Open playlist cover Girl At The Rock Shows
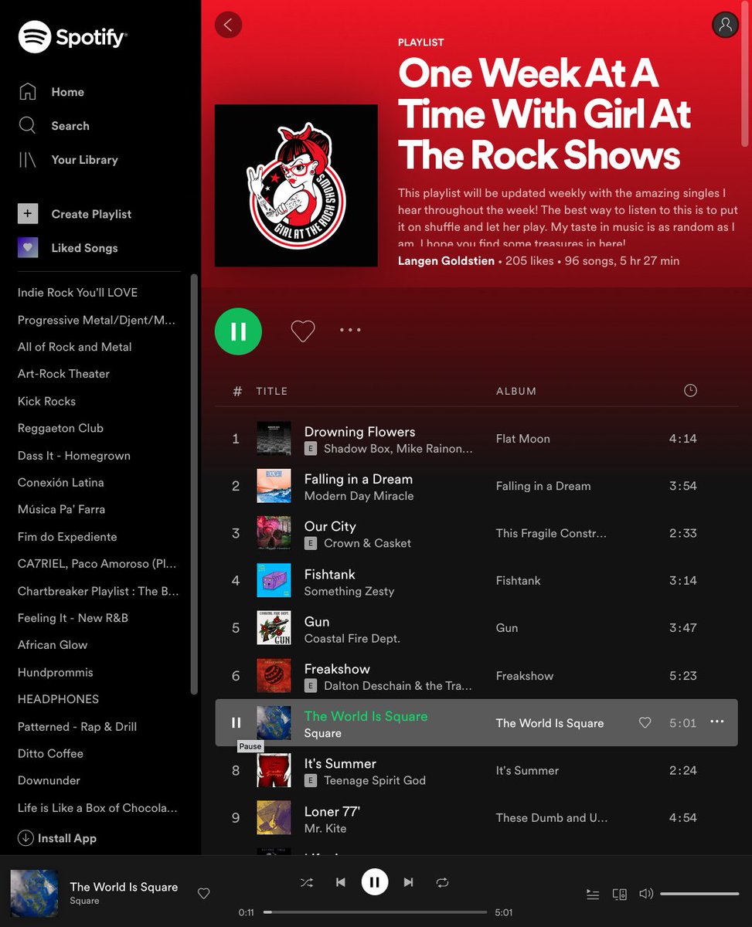The height and width of the screenshot is (927, 752). (296, 185)
